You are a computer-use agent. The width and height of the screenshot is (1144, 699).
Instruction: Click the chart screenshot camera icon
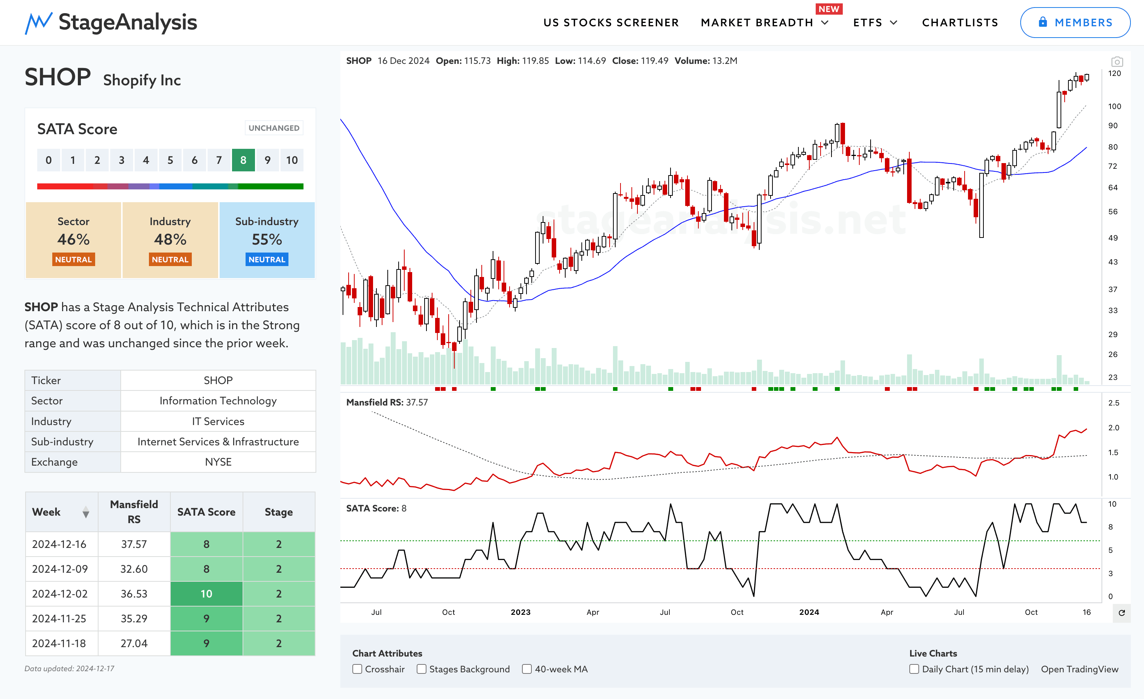click(x=1117, y=61)
